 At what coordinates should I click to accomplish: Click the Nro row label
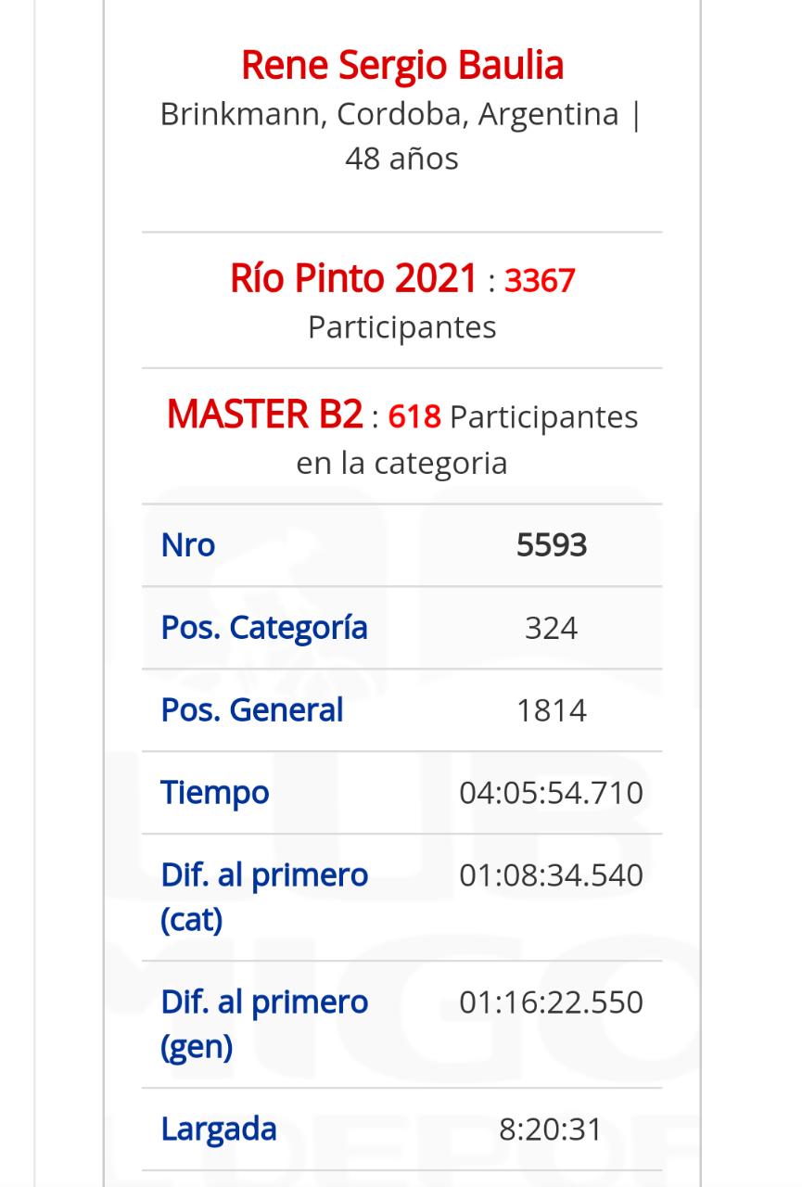point(188,545)
